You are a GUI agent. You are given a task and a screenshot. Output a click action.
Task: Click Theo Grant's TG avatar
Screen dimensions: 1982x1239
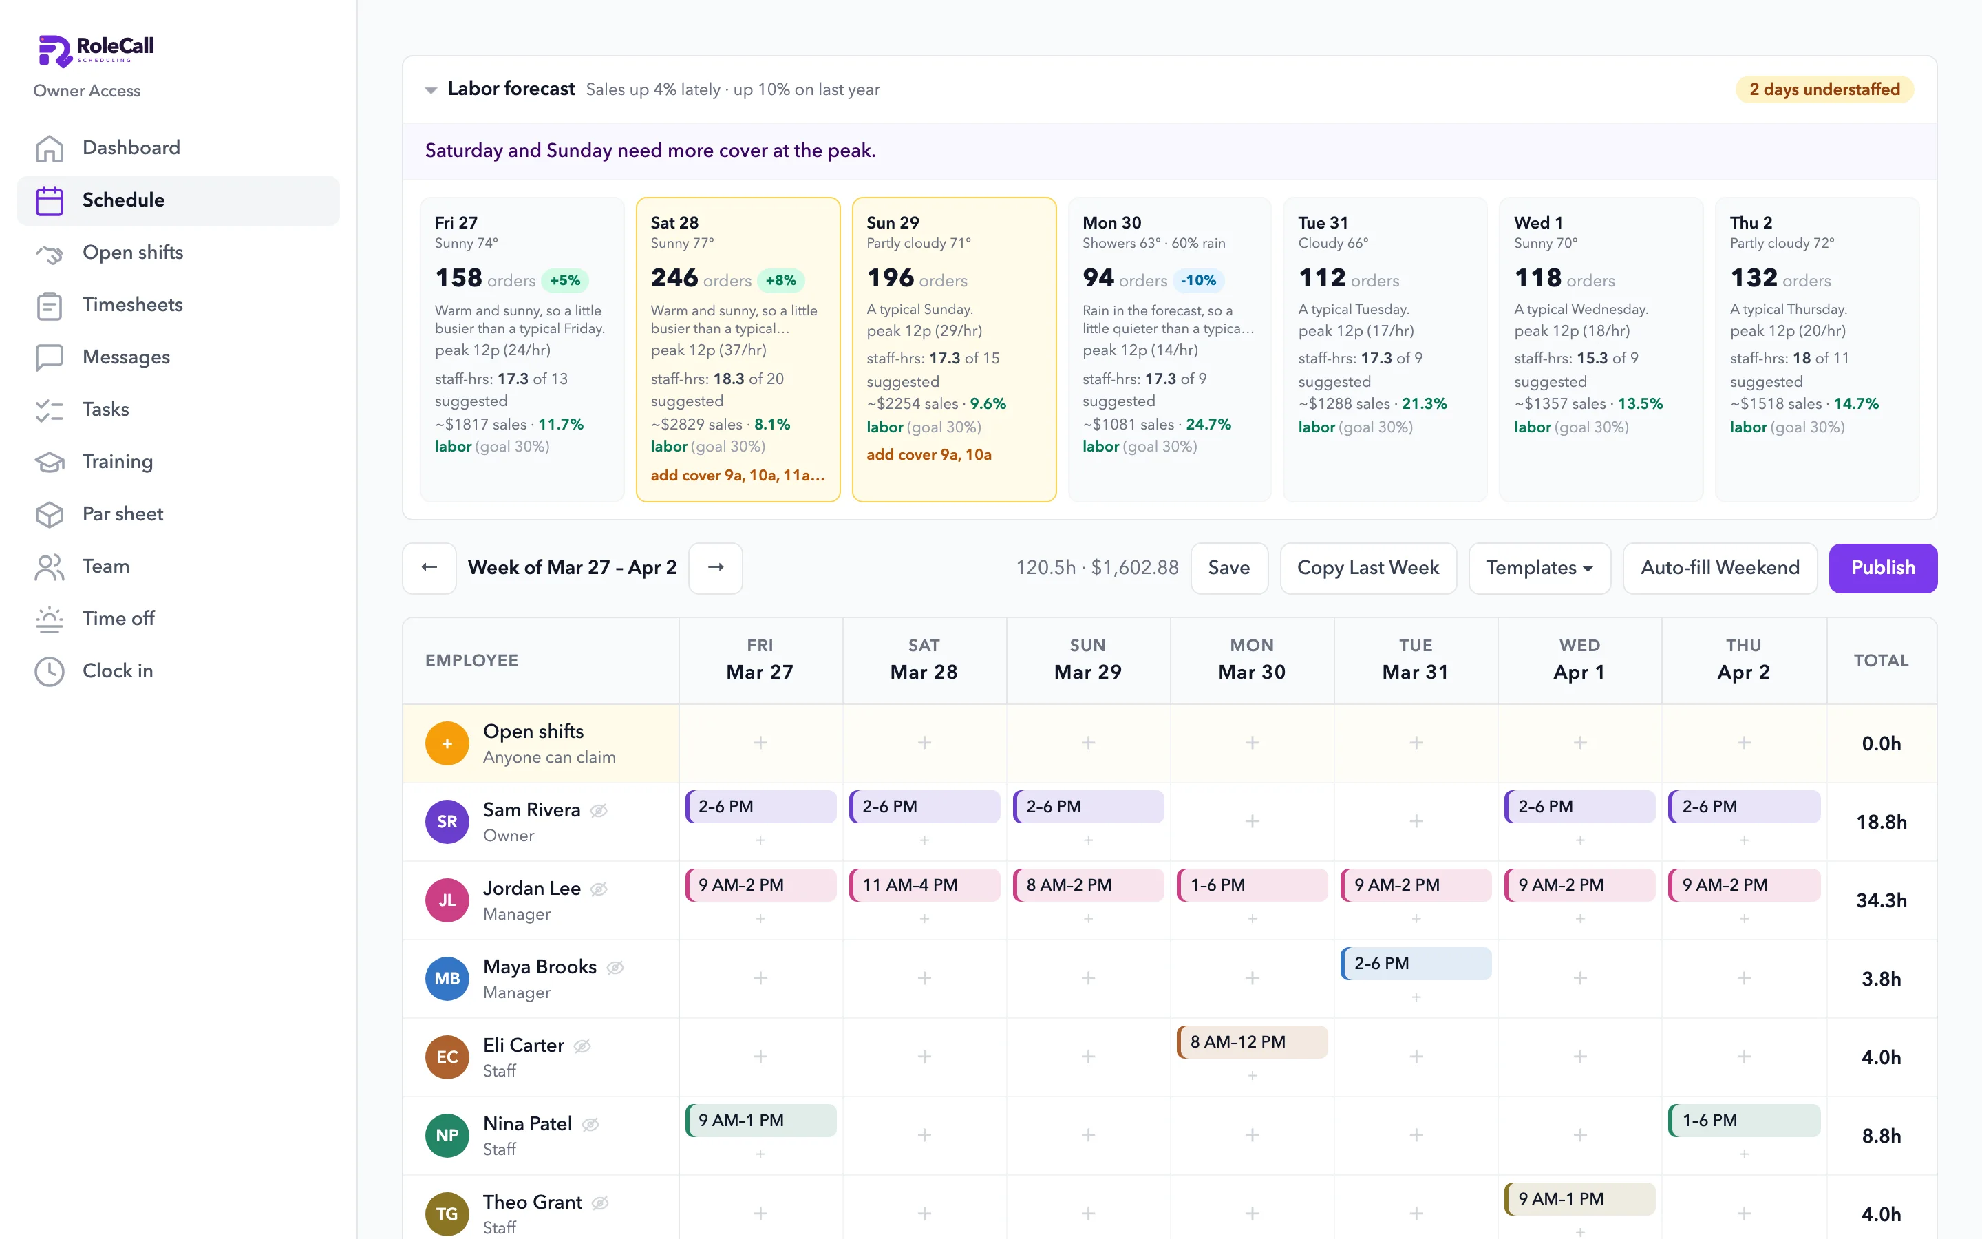447,1214
